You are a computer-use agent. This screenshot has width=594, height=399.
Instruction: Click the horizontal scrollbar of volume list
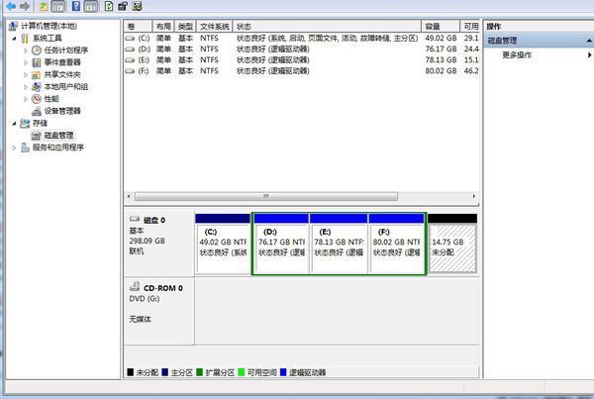tap(297, 196)
